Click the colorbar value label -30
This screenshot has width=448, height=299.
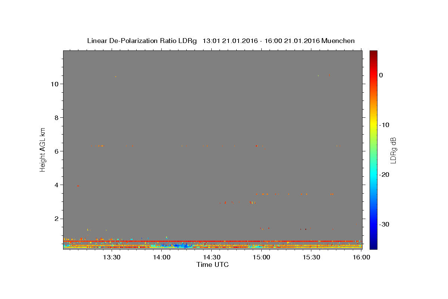click(x=384, y=224)
